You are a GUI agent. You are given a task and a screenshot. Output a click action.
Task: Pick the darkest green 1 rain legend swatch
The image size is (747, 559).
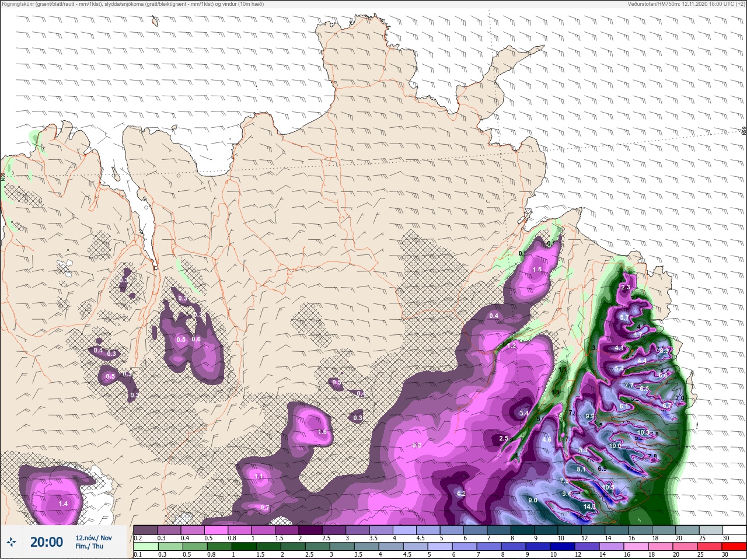[244, 547]
